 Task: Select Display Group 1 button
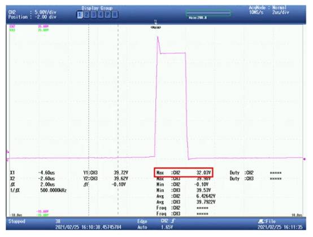(x=80, y=15)
